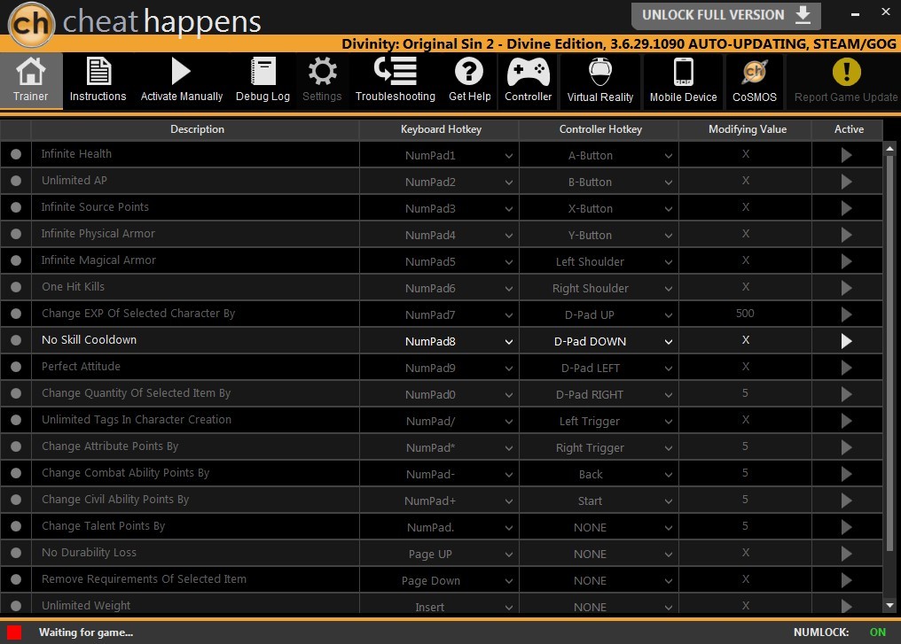901x644 pixels.
Task: Click the Unlock Full Version button
Action: 725,15
